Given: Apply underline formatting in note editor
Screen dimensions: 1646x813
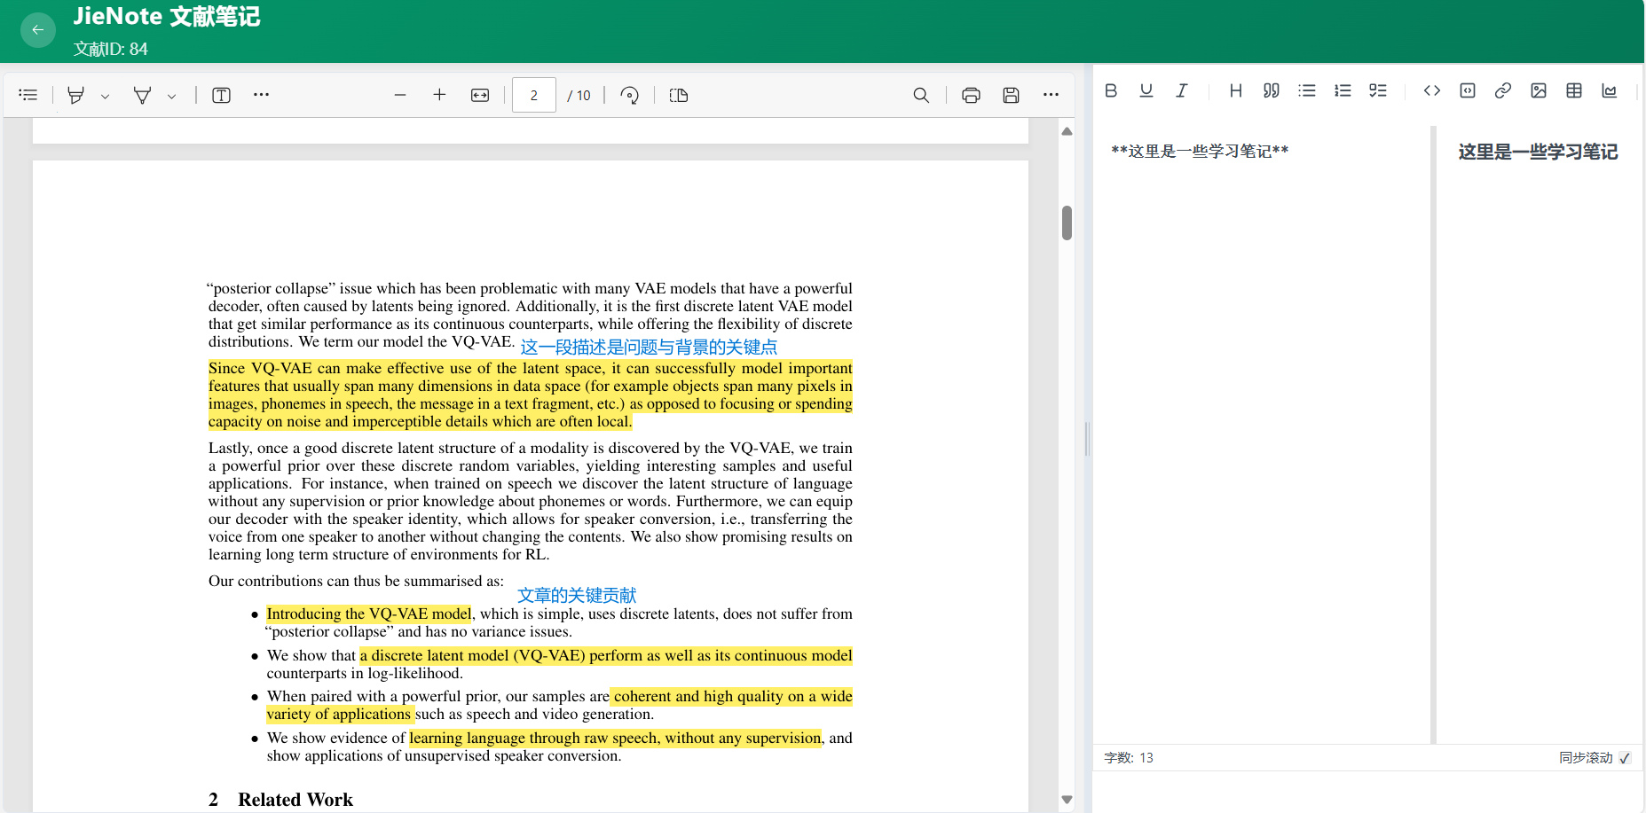Looking at the screenshot, I should point(1146,90).
